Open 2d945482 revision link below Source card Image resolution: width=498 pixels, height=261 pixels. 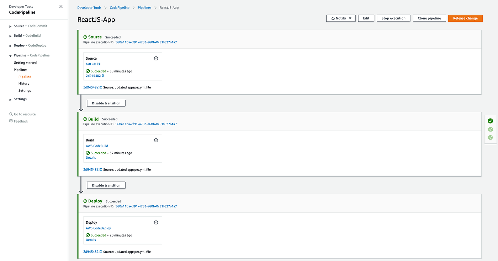point(92,87)
